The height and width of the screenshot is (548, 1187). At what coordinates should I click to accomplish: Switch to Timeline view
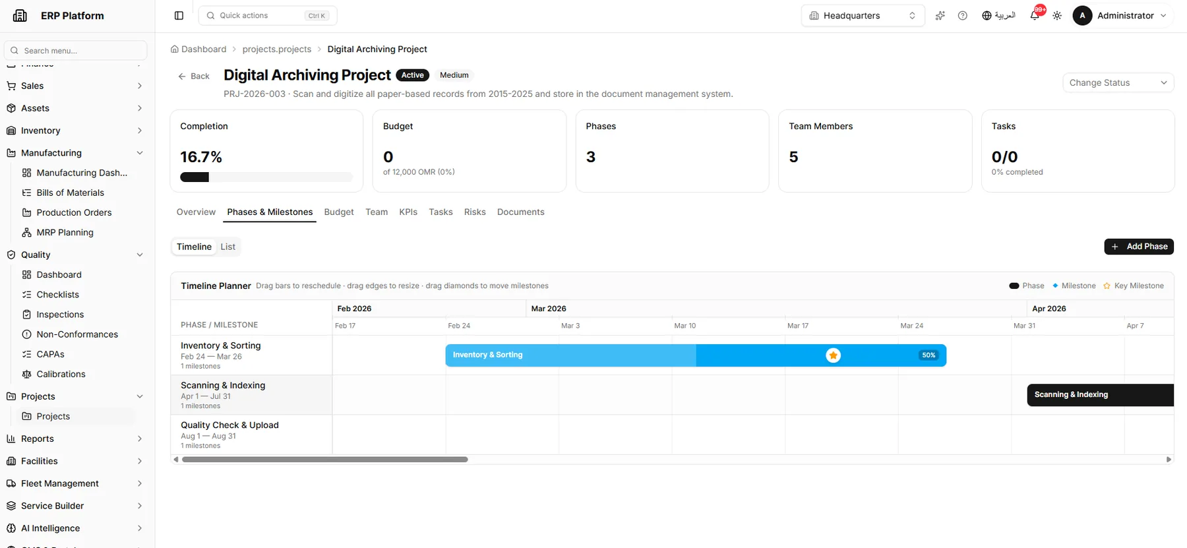194,247
